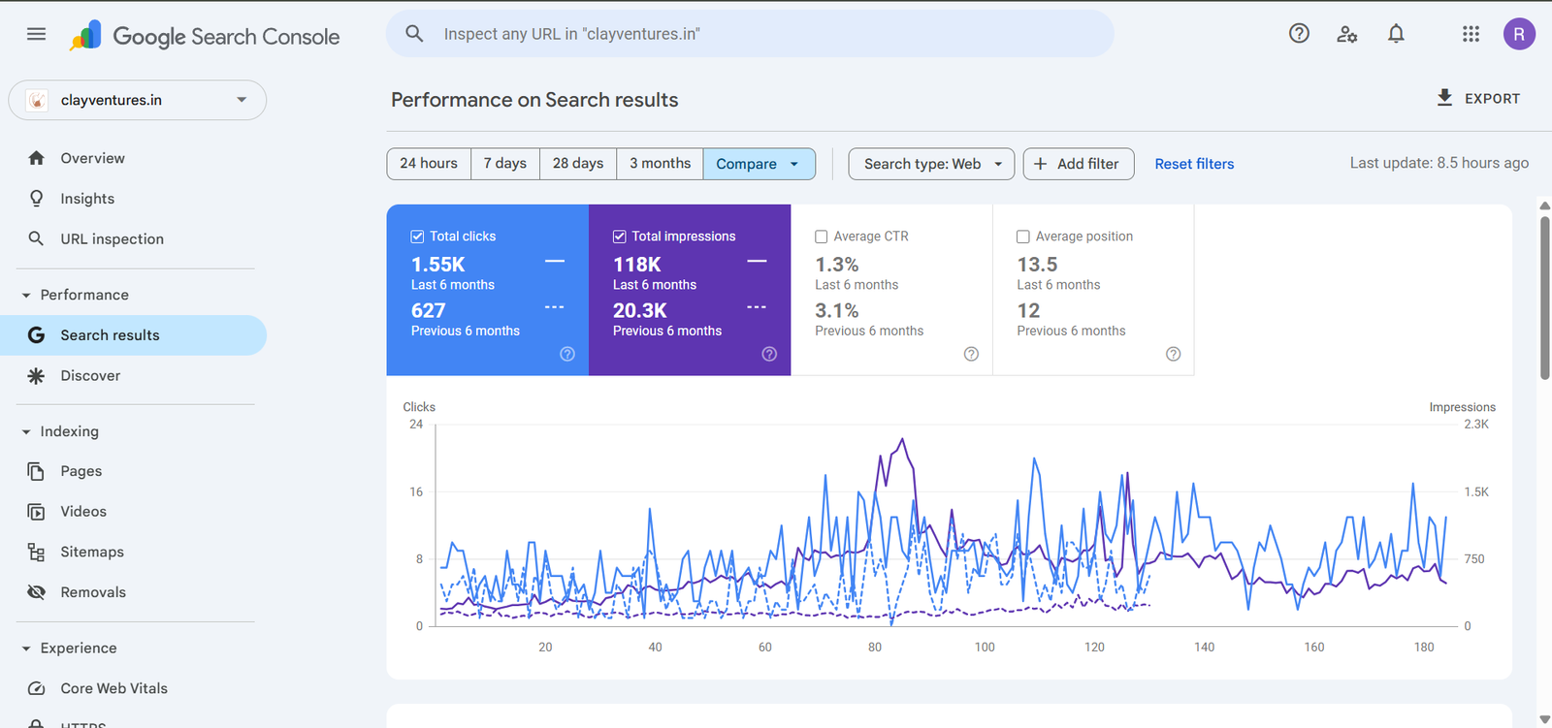The height and width of the screenshot is (728, 1552).
Task: Enable the Average position checkbox
Action: click(1023, 237)
